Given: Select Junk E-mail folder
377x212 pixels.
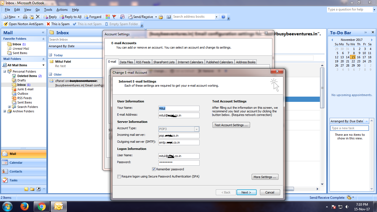Looking at the screenshot, I should (23, 89).
